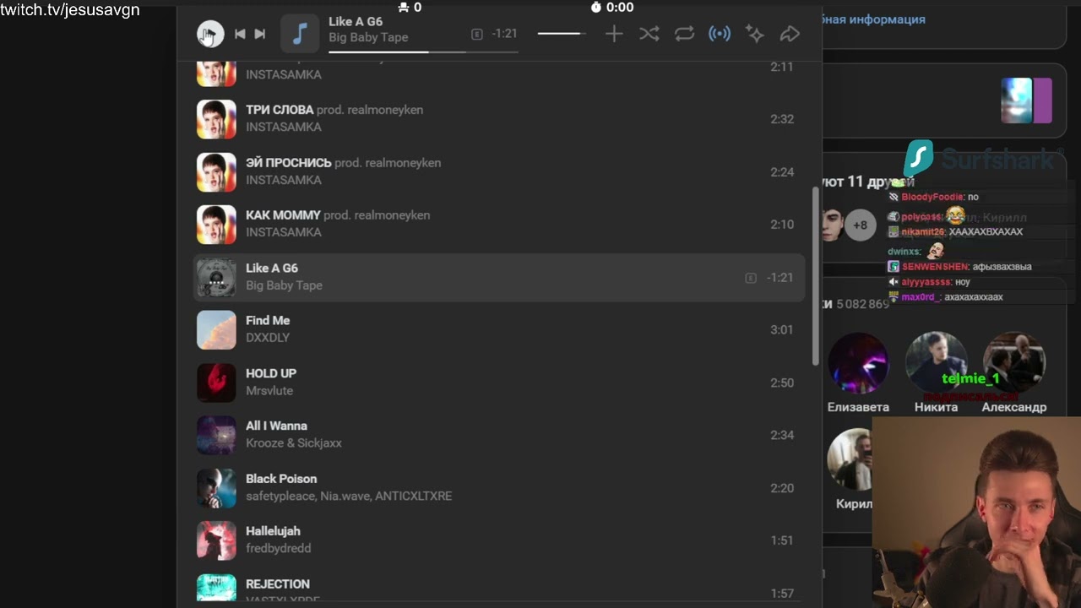The image size is (1081, 608).
Task: Click the 3:01 duration of Find Me
Action: [782, 329]
